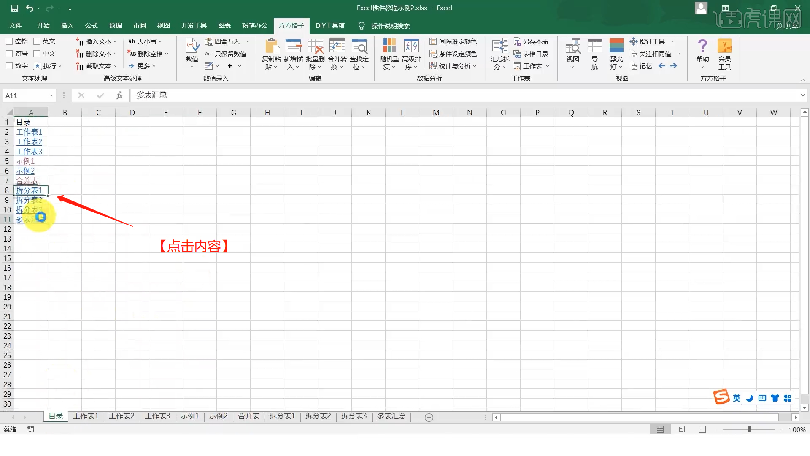Open the 开始 ribbon tab

point(43,26)
